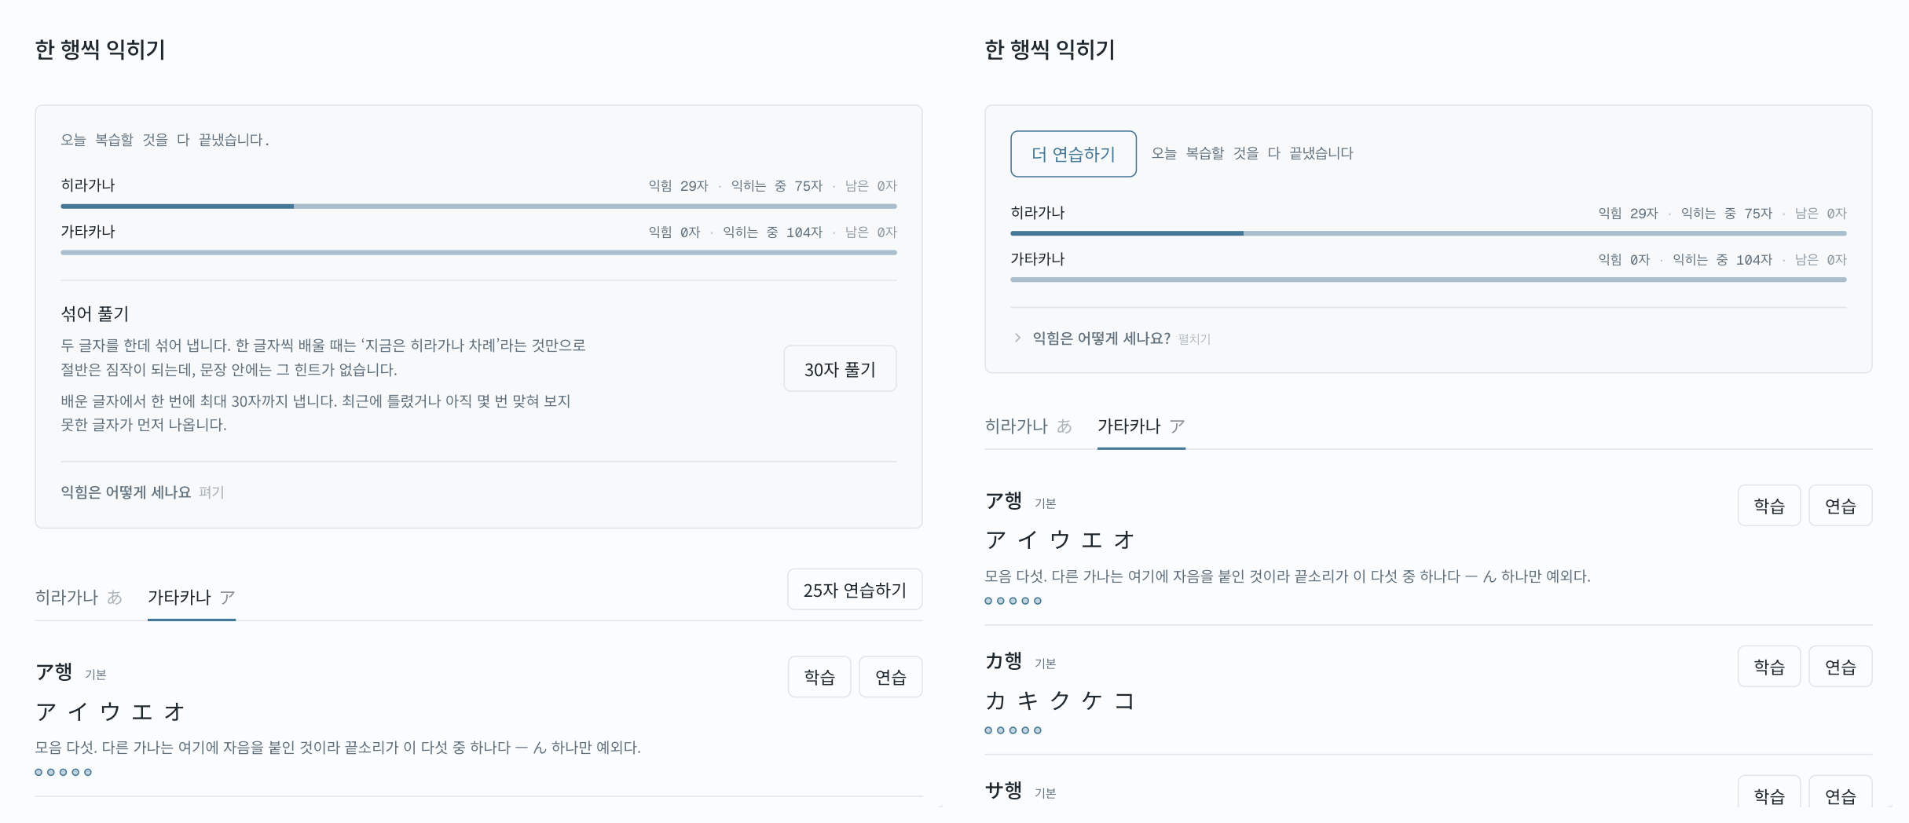Click 히라가나 progress bar in right panel

tap(1428, 233)
